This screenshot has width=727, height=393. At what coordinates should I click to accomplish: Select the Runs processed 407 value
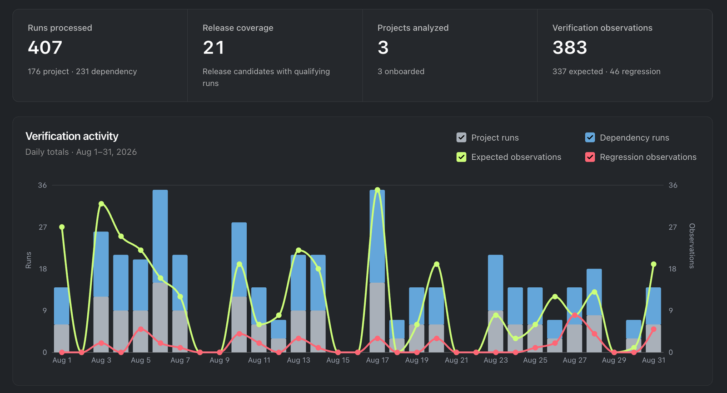(45, 48)
